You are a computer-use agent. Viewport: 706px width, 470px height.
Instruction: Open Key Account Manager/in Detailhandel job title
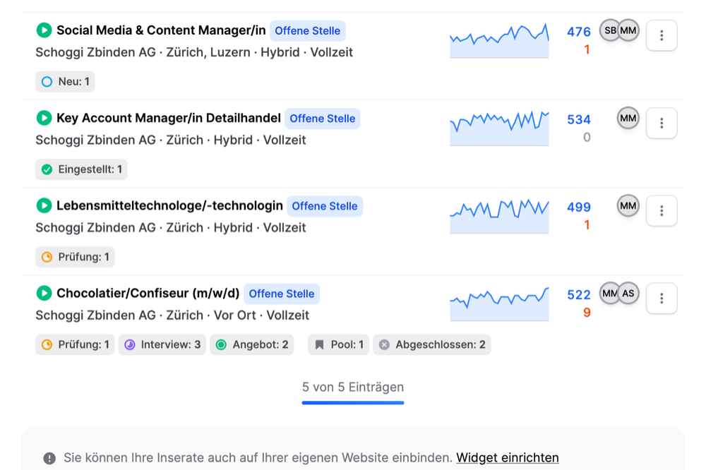169,118
